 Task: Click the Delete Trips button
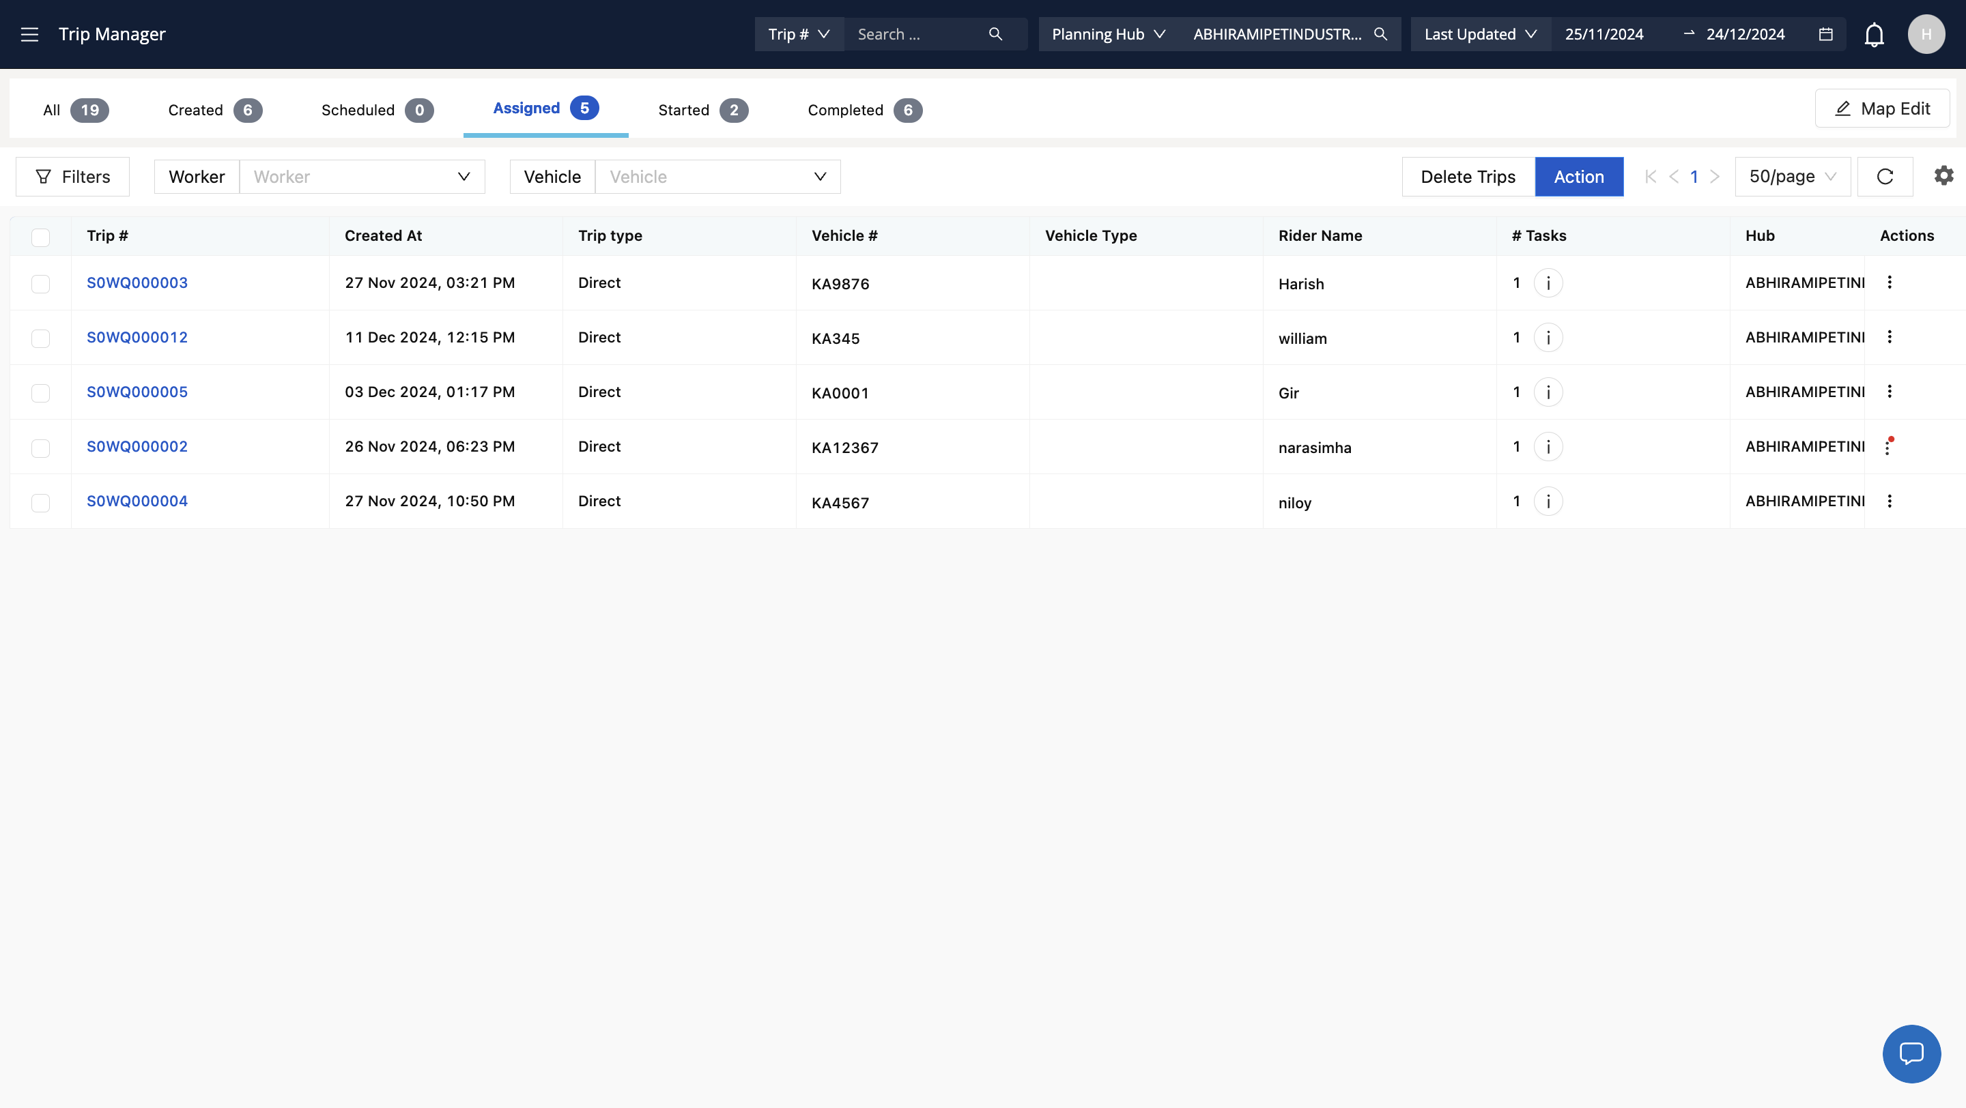(x=1468, y=177)
